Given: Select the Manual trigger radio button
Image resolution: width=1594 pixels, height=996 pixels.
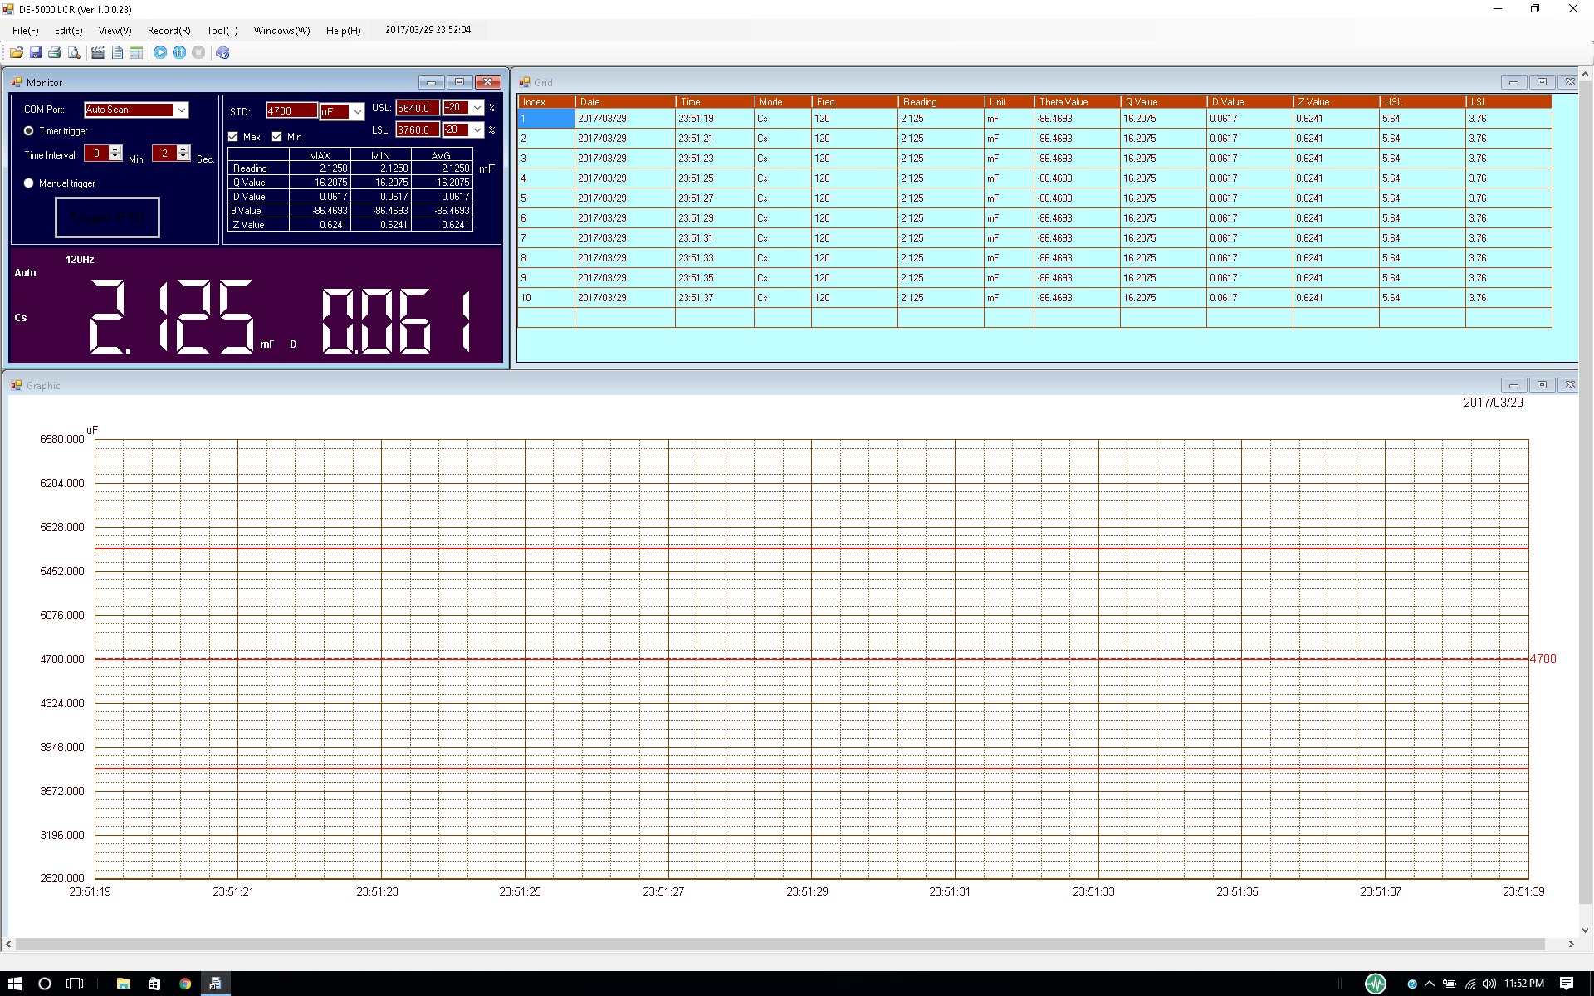Looking at the screenshot, I should click(x=29, y=183).
